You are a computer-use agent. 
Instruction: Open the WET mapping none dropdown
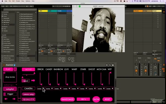[x=110, y=89]
